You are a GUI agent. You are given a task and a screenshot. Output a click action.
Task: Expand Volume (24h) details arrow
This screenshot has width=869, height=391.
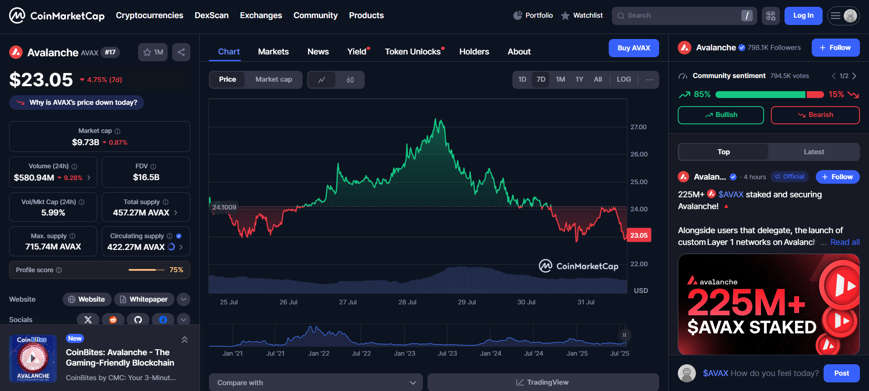click(89, 178)
